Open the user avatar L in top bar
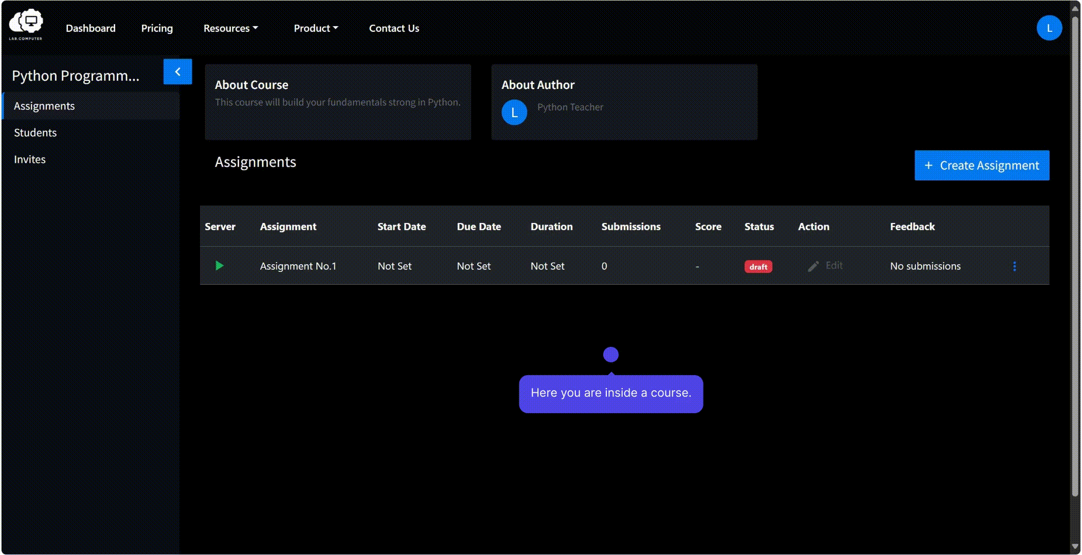The image size is (1082, 555). 1049,28
